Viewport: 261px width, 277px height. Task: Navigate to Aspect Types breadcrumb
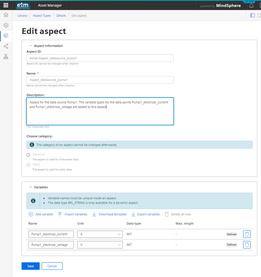(42, 16)
